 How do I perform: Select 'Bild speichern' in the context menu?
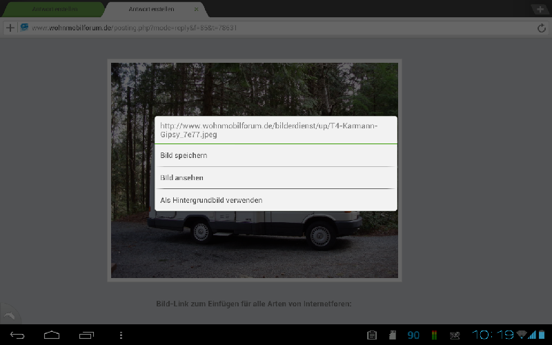[x=275, y=155]
